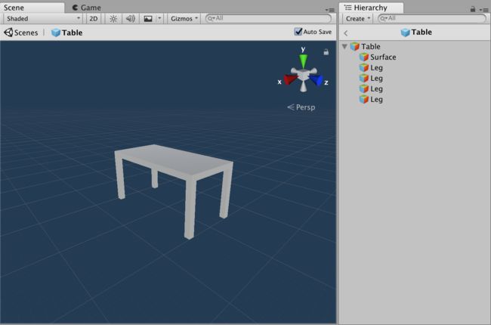Open the Hierarchy panel options menu
Screen dimensions: 491x325
pyautogui.click(x=483, y=10)
